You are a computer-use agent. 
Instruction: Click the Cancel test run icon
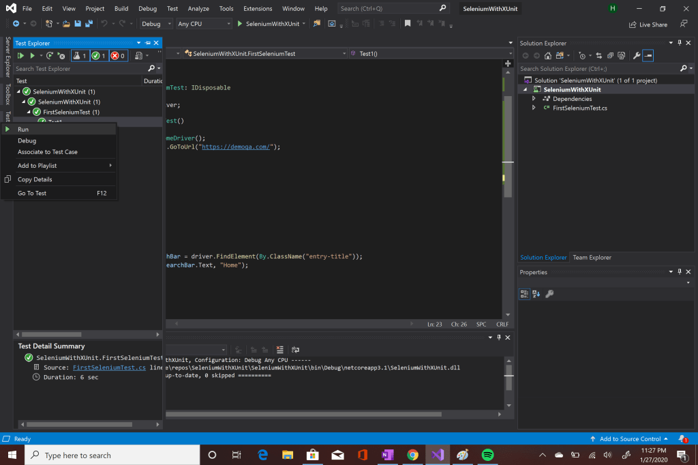click(61, 55)
